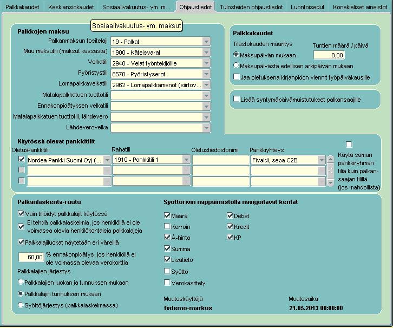
Task: Open Matalapalkkatuen tuottotili, lähdevero dropdown
Action: [206, 117]
